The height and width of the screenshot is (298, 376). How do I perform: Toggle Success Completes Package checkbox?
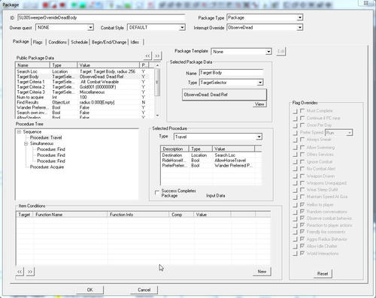pos(157,192)
